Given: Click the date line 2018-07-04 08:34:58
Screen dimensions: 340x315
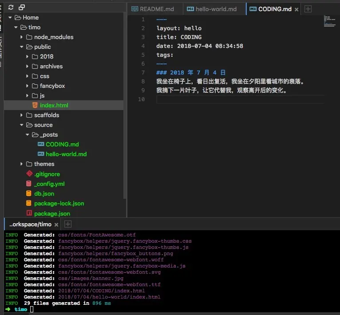Looking at the screenshot, I should click(x=199, y=46).
